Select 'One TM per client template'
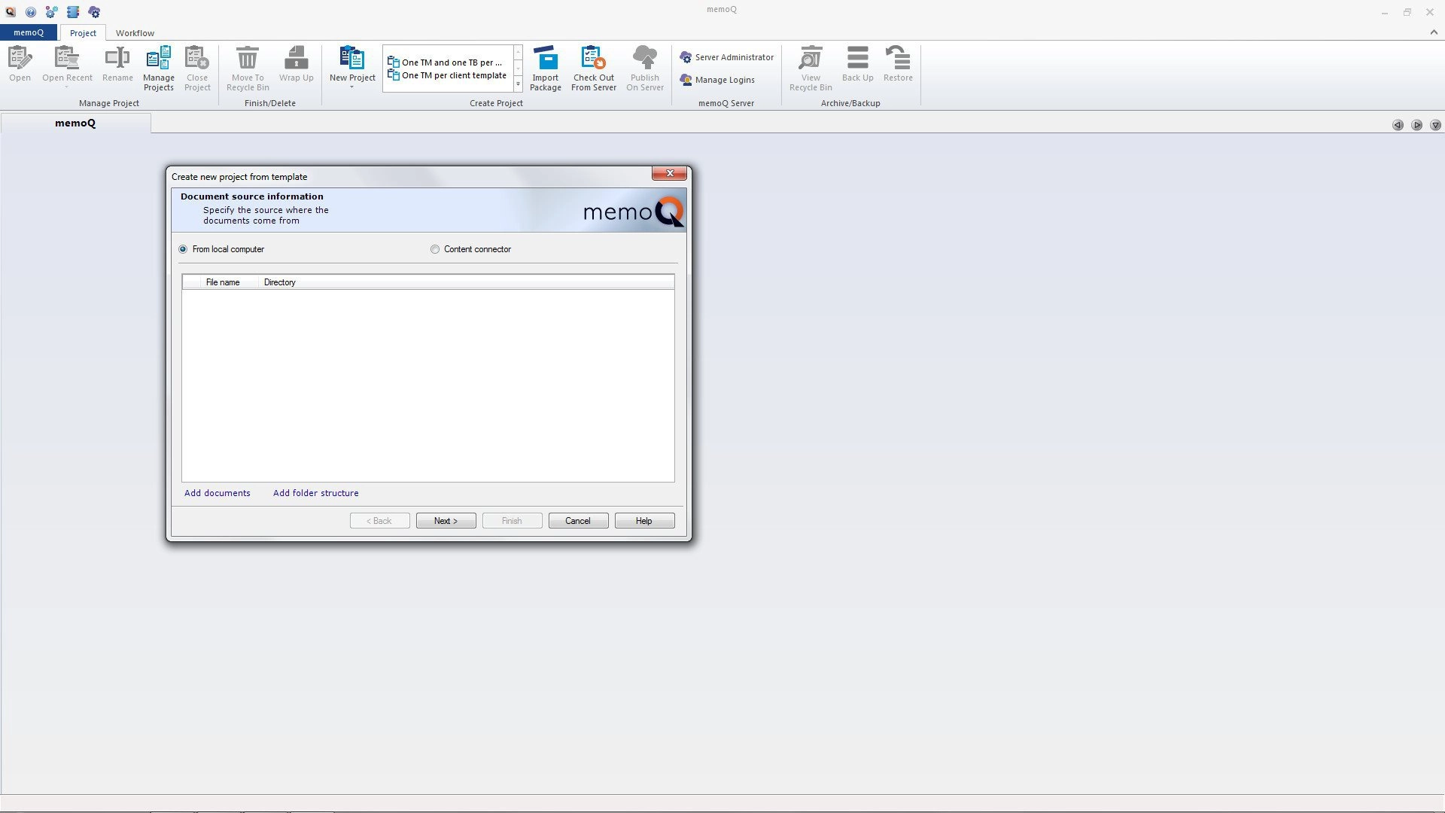Viewport: 1445px width, 813px height. pos(447,75)
